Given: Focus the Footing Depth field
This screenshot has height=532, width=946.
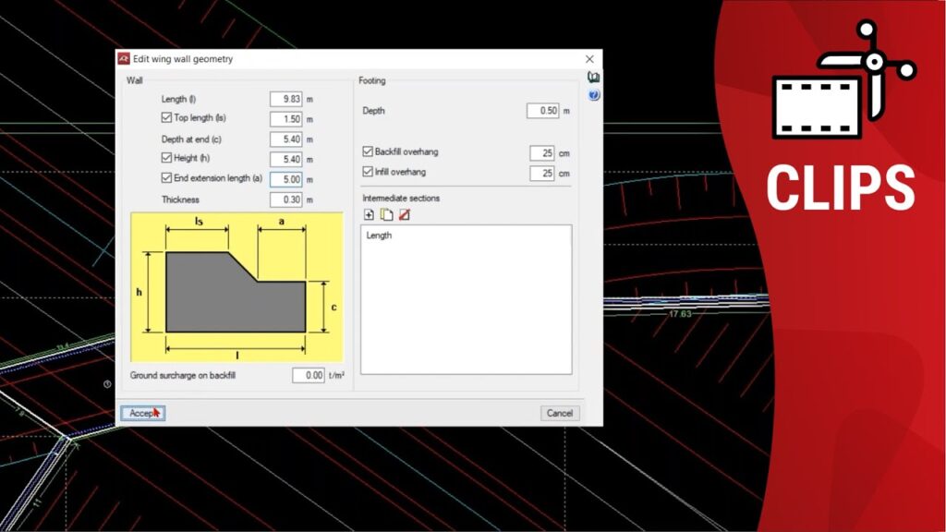Looking at the screenshot, I should click(543, 111).
